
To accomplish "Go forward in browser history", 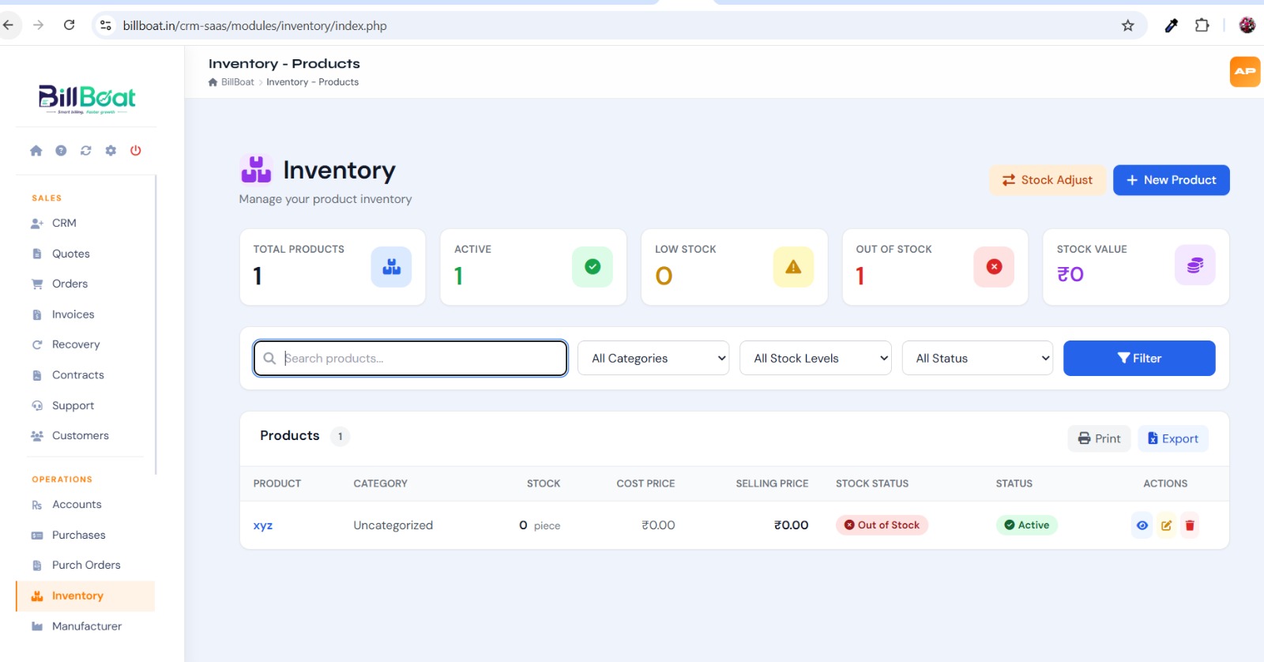I will (x=38, y=25).
